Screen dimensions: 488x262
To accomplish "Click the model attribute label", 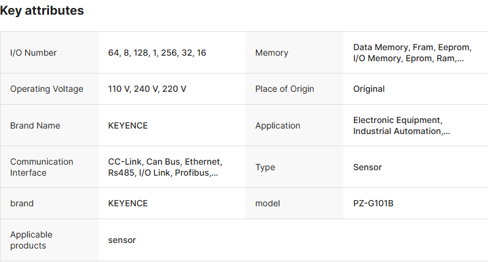I will click(x=268, y=203).
